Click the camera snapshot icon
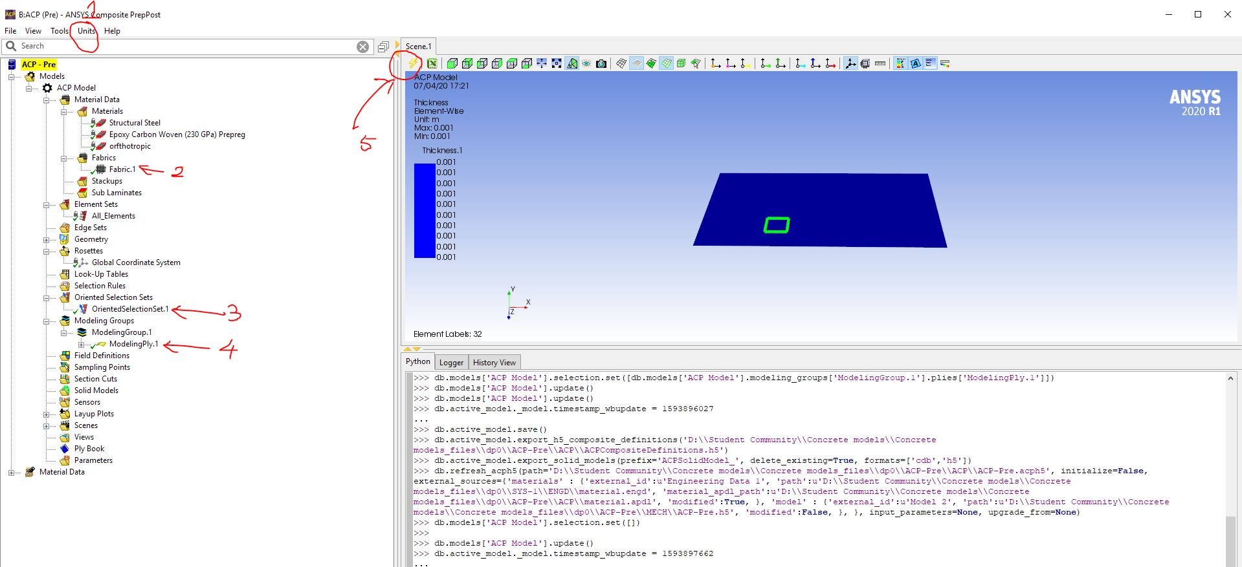Image resolution: width=1242 pixels, height=567 pixels. pyautogui.click(x=601, y=63)
